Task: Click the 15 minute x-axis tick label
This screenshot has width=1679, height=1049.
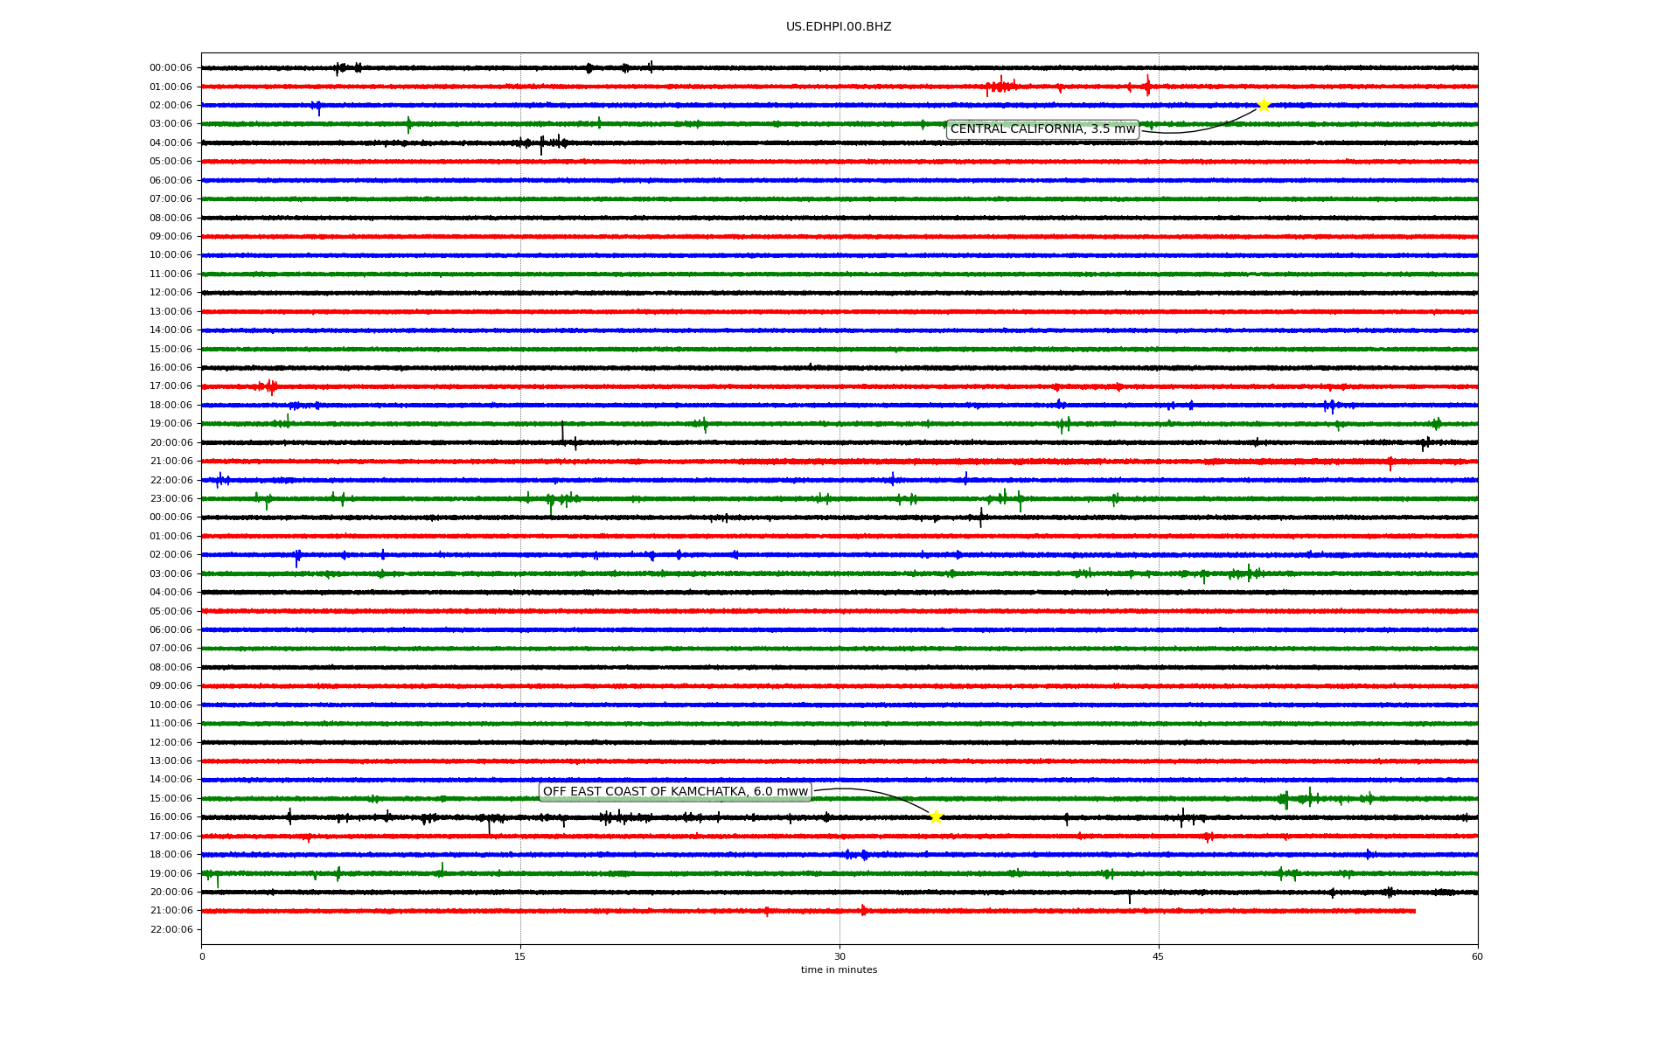Action: pos(520,956)
